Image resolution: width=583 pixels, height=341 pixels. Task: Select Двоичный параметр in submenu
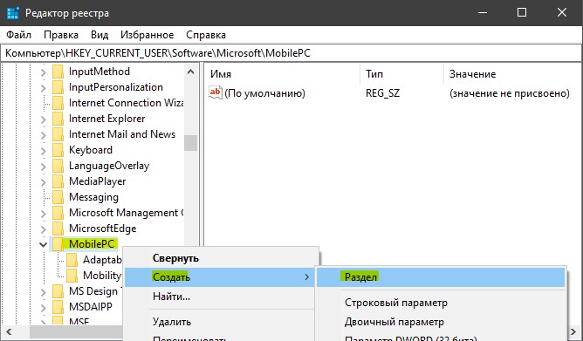pyautogui.click(x=441, y=322)
